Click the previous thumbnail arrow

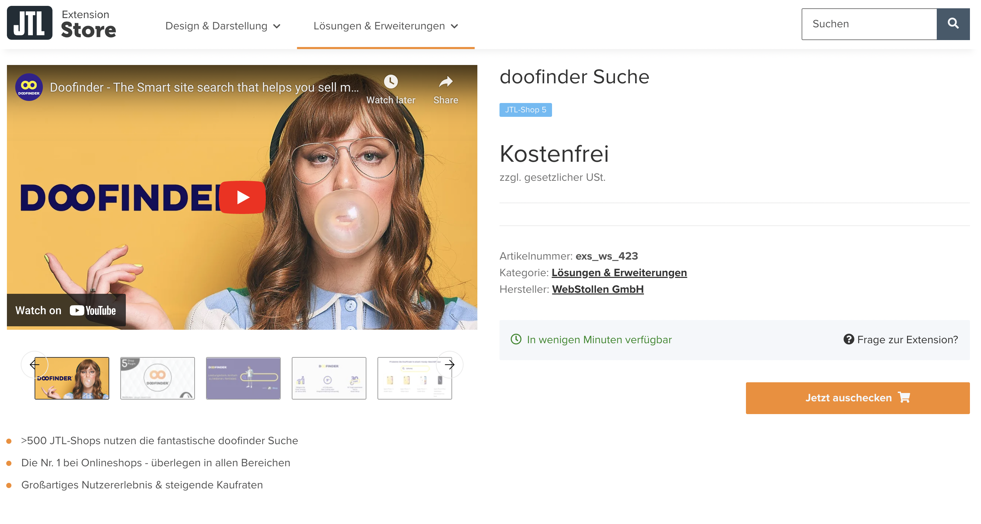[x=35, y=364]
